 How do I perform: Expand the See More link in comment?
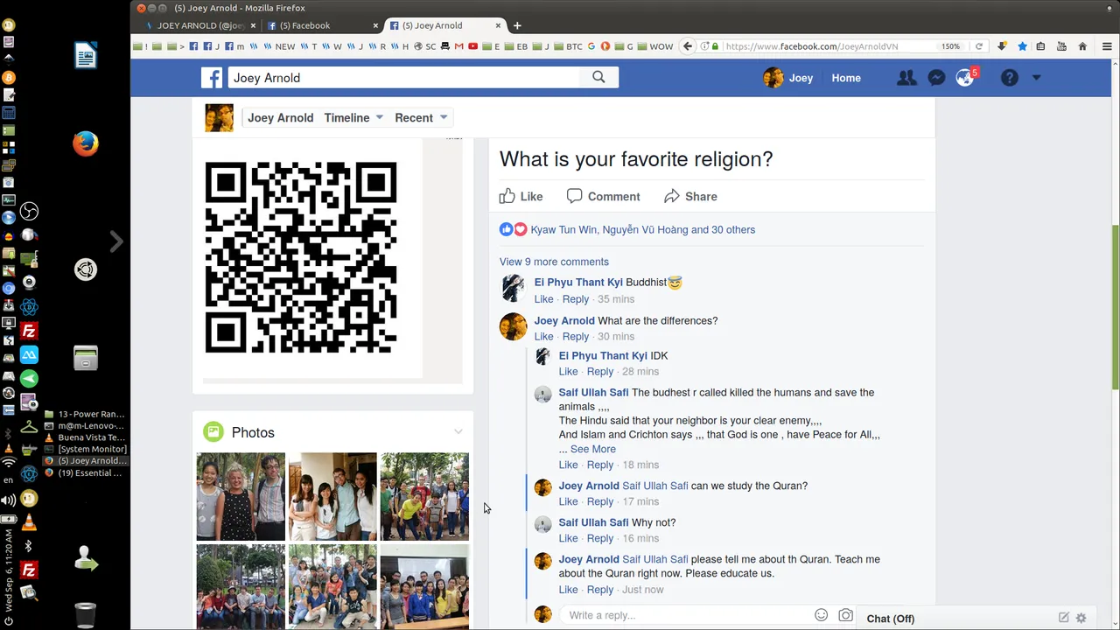click(592, 449)
